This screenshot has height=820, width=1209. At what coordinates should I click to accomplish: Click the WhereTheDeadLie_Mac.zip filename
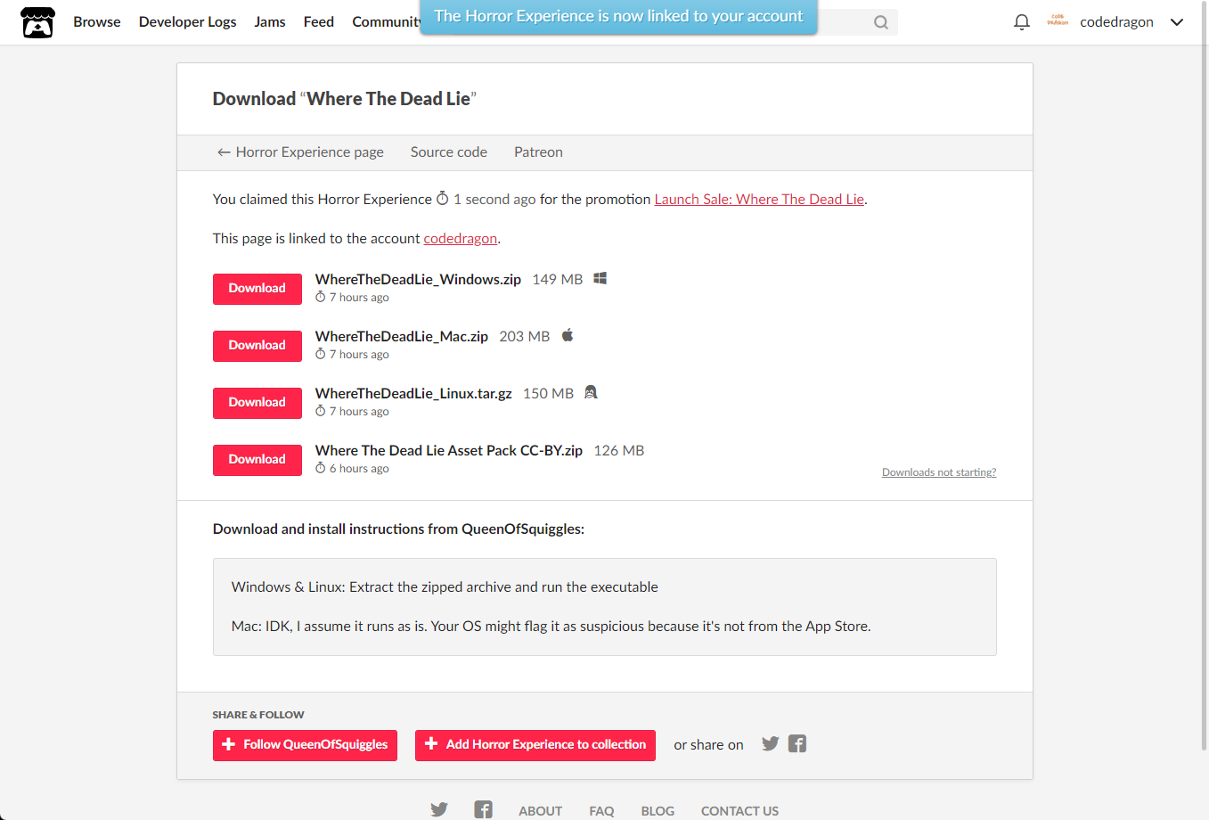coord(402,337)
